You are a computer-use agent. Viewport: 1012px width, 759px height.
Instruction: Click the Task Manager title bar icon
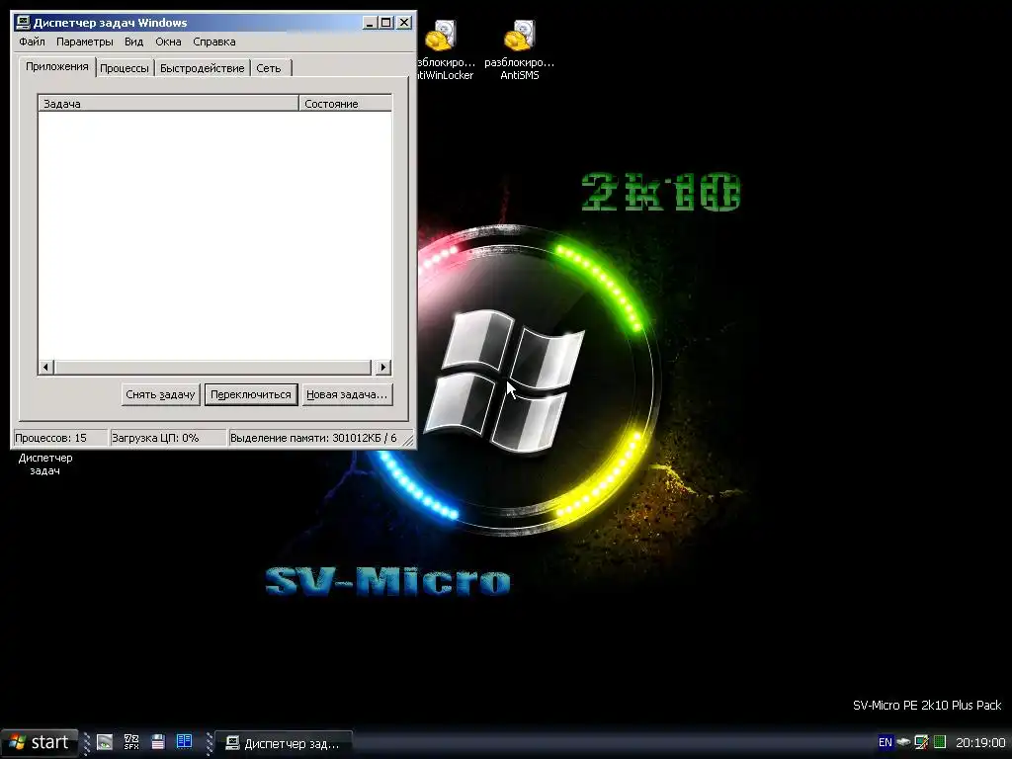23,23
